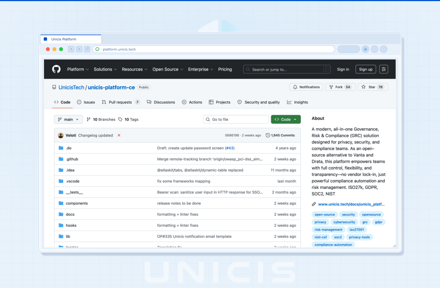Expand the Open Source dropdown menu
The image size is (440, 288).
(168, 69)
